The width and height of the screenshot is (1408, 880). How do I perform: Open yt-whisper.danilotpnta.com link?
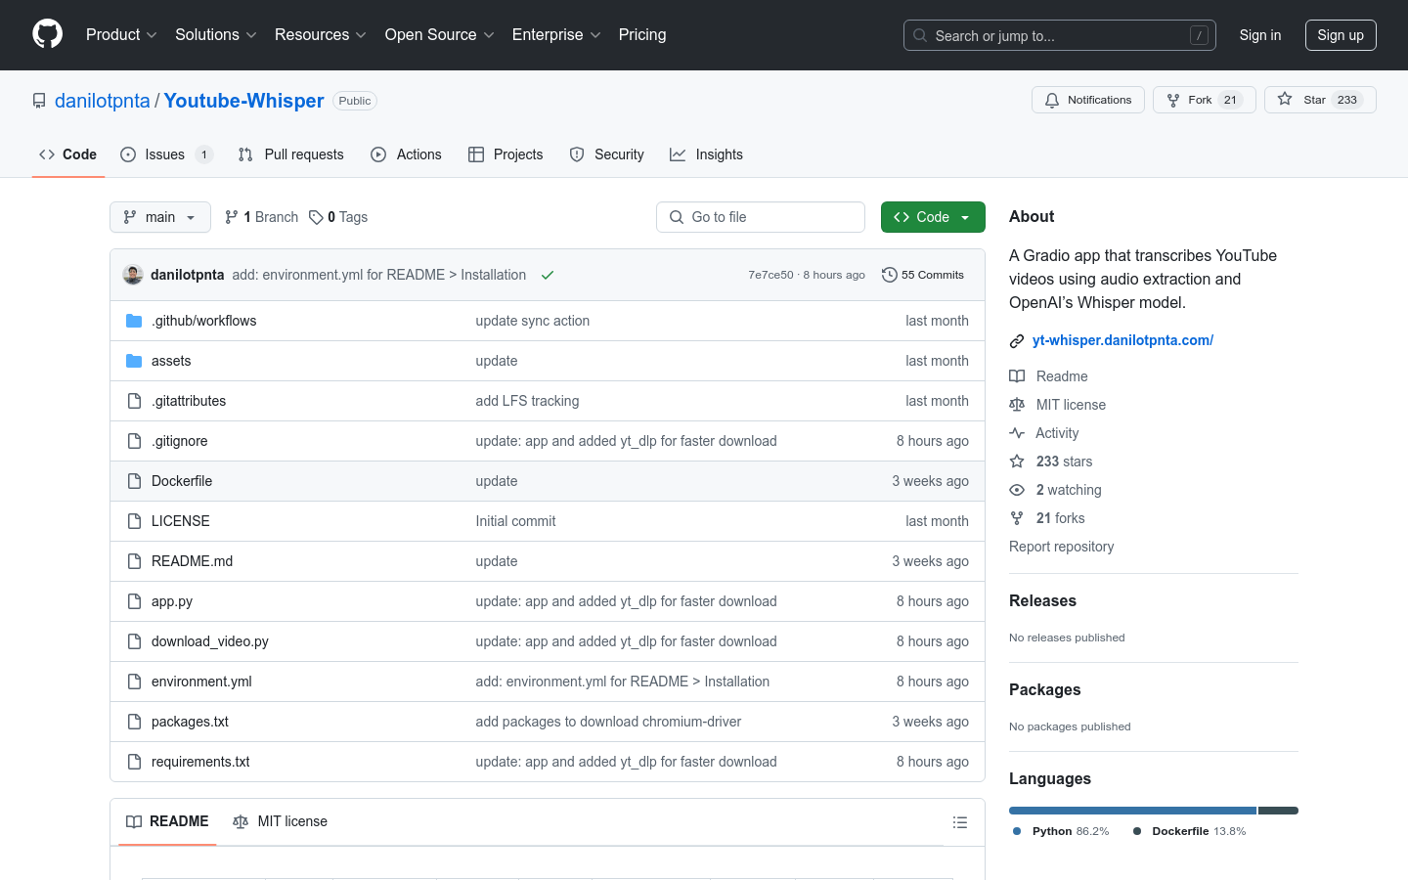[1122, 340]
